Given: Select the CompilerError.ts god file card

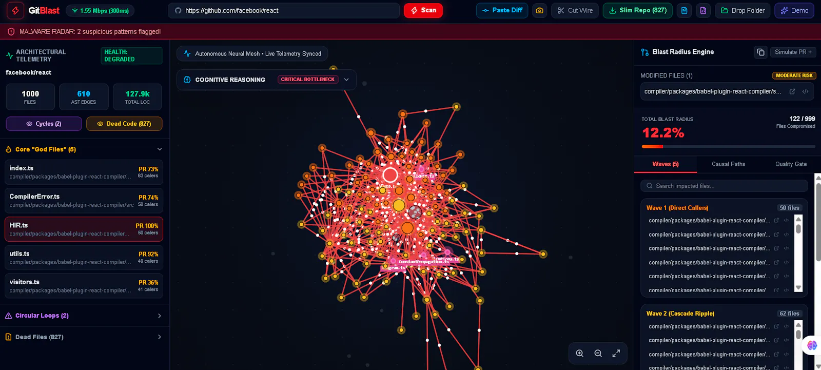Looking at the screenshot, I should pyautogui.click(x=84, y=201).
